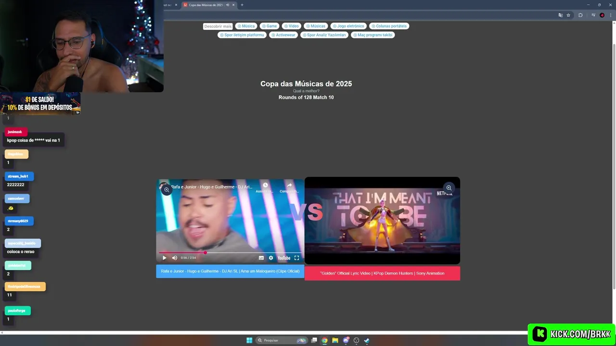Click the share arrow on YouTube video

[289, 185]
